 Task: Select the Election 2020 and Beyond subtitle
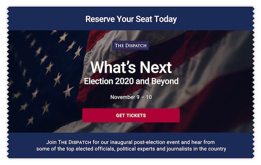pos(131,81)
